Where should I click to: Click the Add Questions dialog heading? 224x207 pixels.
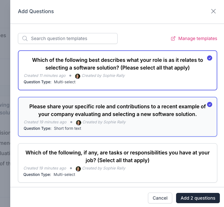coord(36,12)
